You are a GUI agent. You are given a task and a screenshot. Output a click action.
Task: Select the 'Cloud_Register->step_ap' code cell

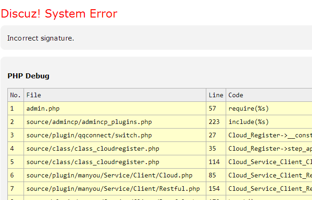[x=269, y=148]
